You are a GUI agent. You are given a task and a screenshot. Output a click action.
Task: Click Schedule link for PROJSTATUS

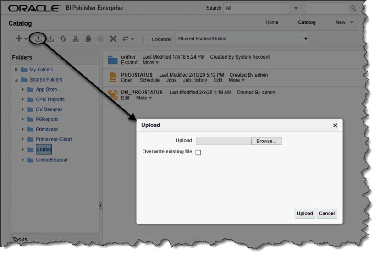click(x=149, y=80)
